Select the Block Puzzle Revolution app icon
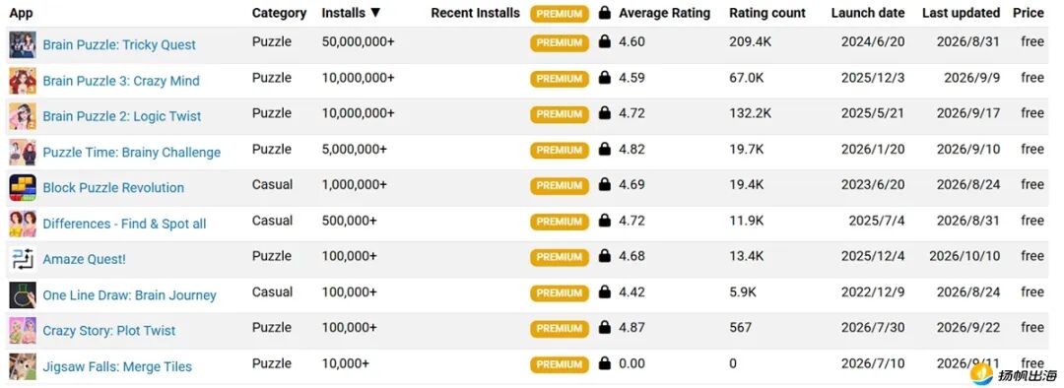Image resolution: width=1064 pixels, height=388 pixels. tap(23, 188)
